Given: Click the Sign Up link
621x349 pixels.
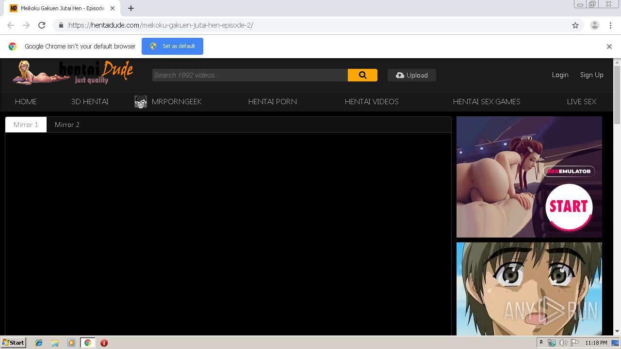Looking at the screenshot, I should pyautogui.click(x=591, y=75).
